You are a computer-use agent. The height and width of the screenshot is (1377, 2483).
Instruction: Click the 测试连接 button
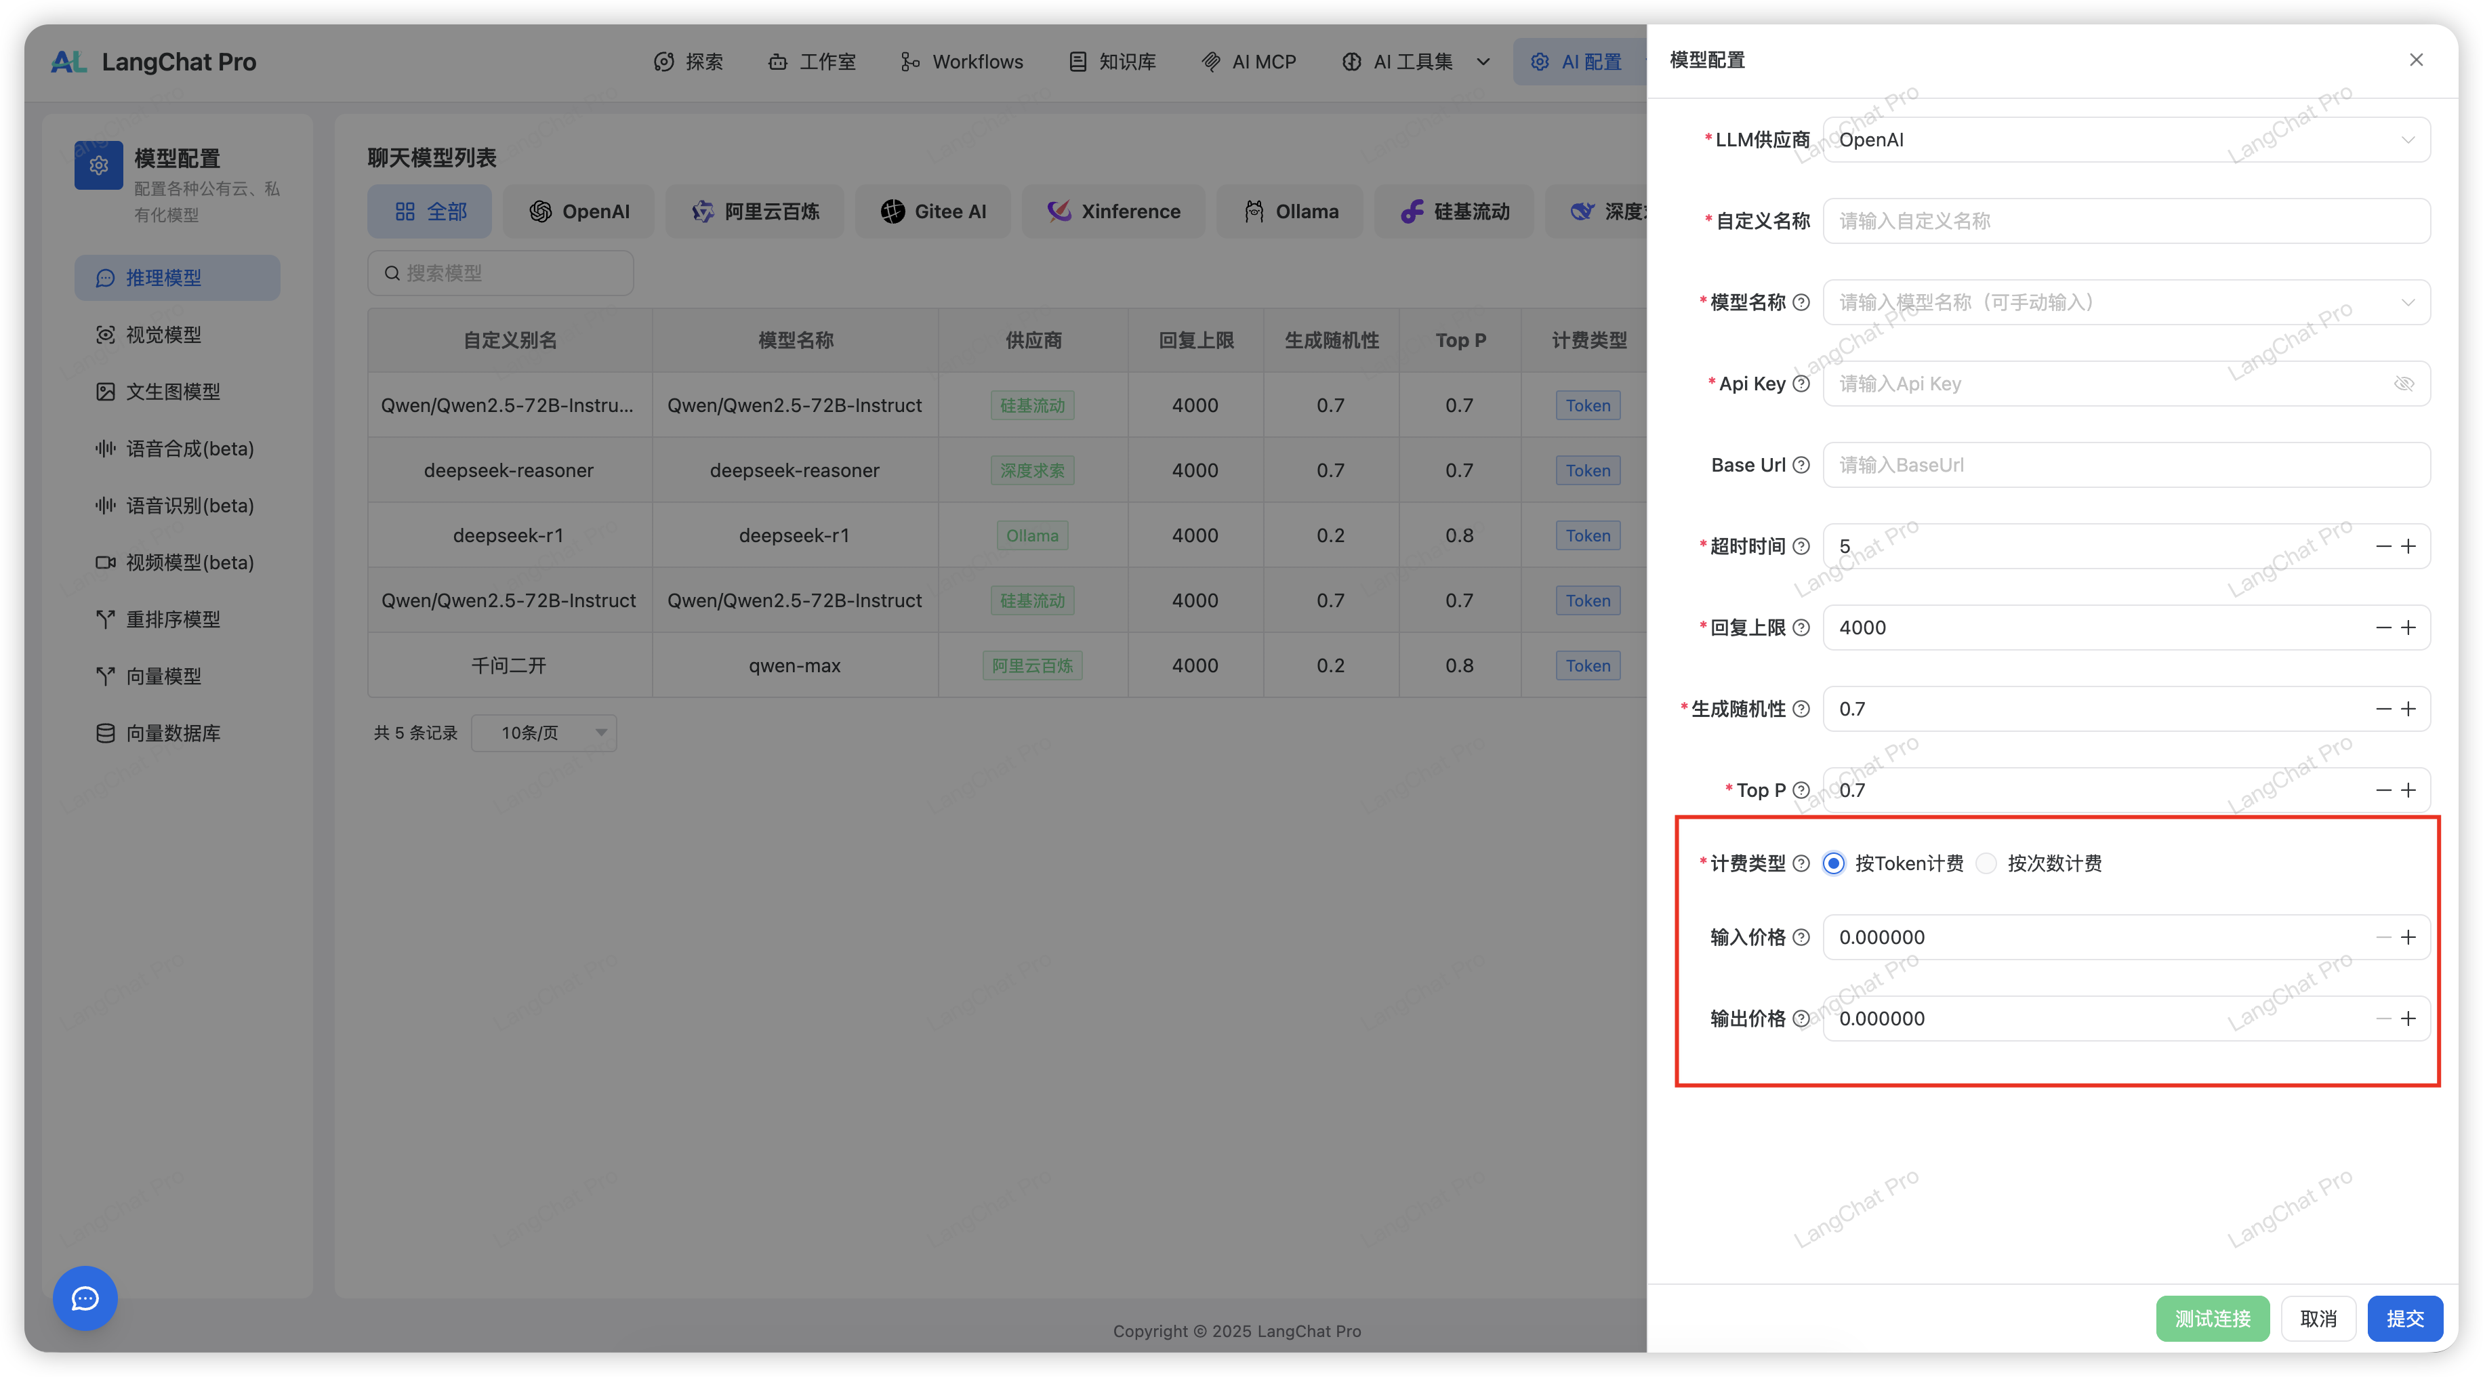click(x=2212, y=1318)
